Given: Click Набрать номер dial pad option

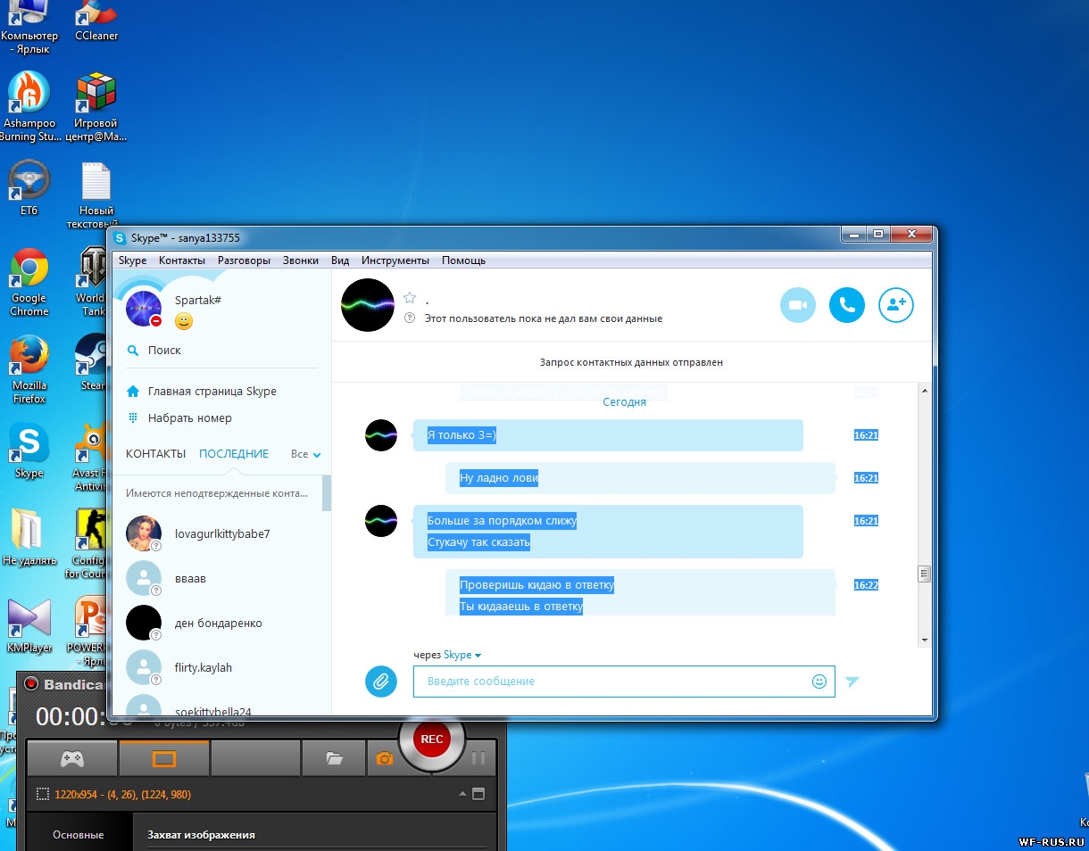Looking at the screenshot, I should point(190,417).
